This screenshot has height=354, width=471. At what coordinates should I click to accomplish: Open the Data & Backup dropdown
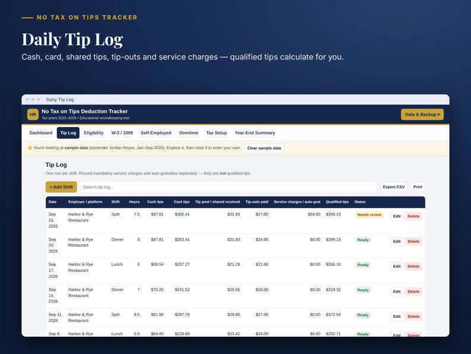(x=422, y=114)
